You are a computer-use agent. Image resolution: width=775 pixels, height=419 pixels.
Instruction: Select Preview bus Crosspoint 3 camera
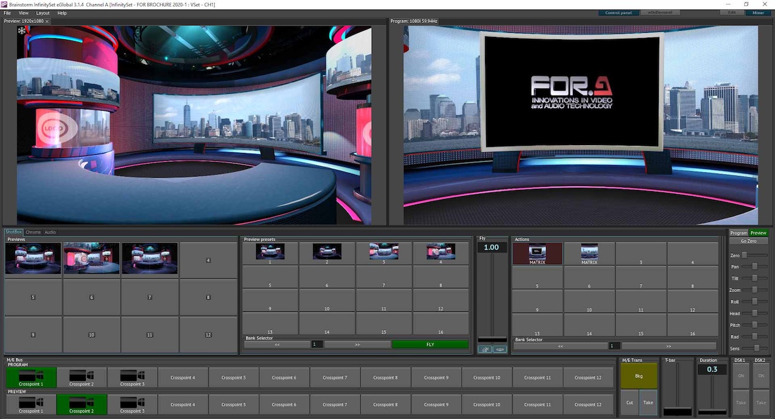[133, 404]
